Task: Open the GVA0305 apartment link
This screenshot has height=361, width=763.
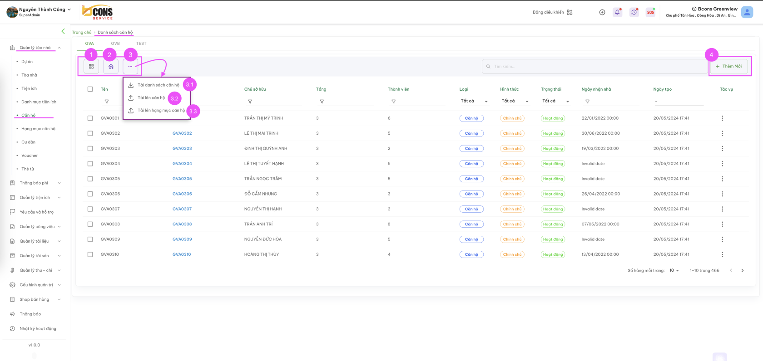Action: [182, 179]
